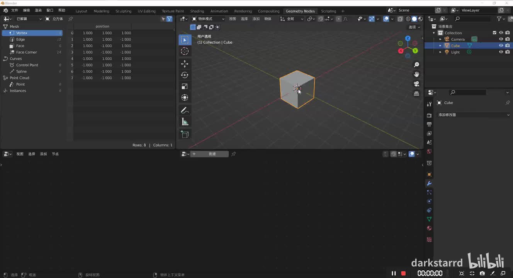The height and width of the screenshot is (278, 513).
Task: Open the UV Editing workspace tab
Action: 146,11
